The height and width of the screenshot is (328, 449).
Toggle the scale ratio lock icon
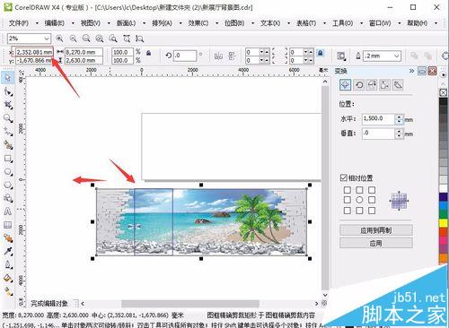click(148, 53)
